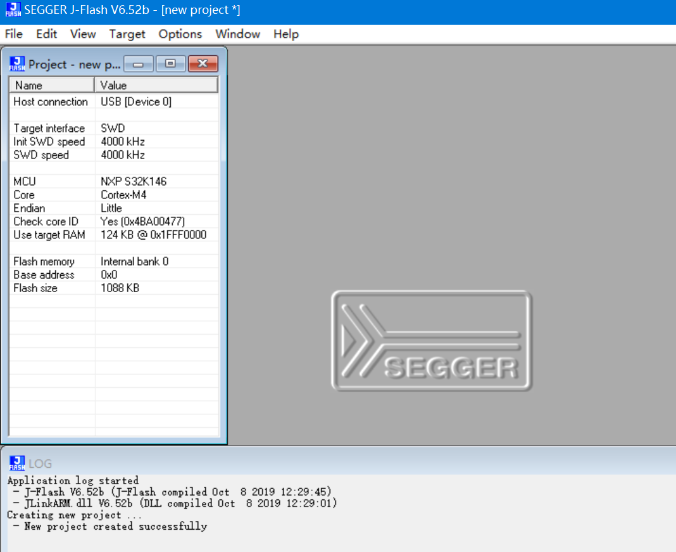Open the View menu

tap(83, 34)
